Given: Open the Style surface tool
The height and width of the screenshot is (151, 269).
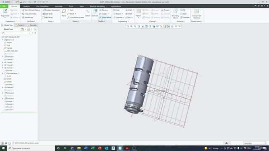Looking at the screenshot, I should point(183,14).
